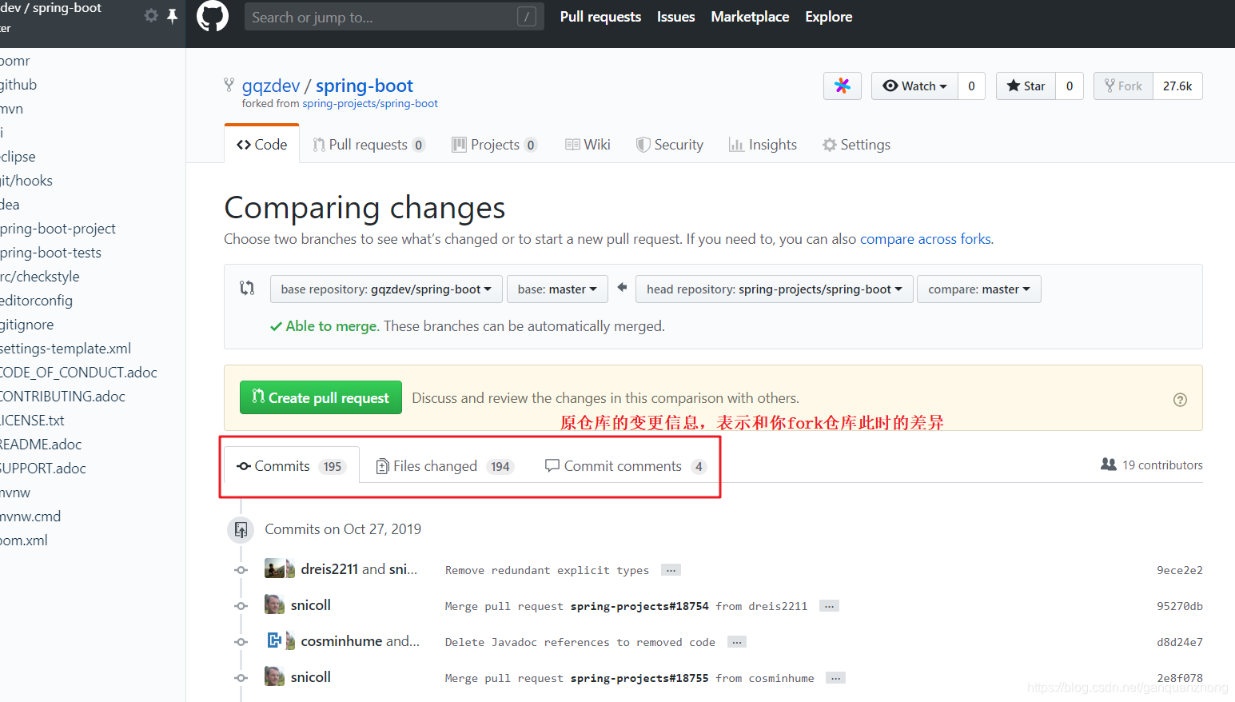The width and height of the screenshot is (1235, 702).
Task: Click compare across forks link
Action: [x=926, y=239]
